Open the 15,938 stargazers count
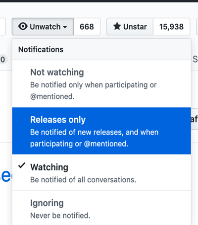 [171, 27]
